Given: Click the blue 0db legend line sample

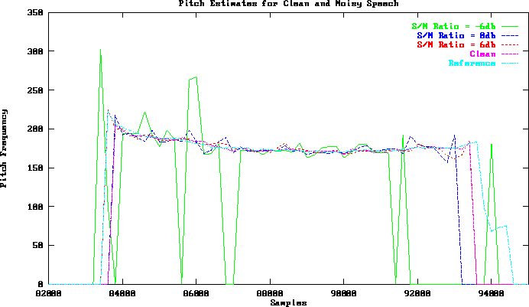Looking at the screenshot, I should pyautogui.click(x=510, y=35).
